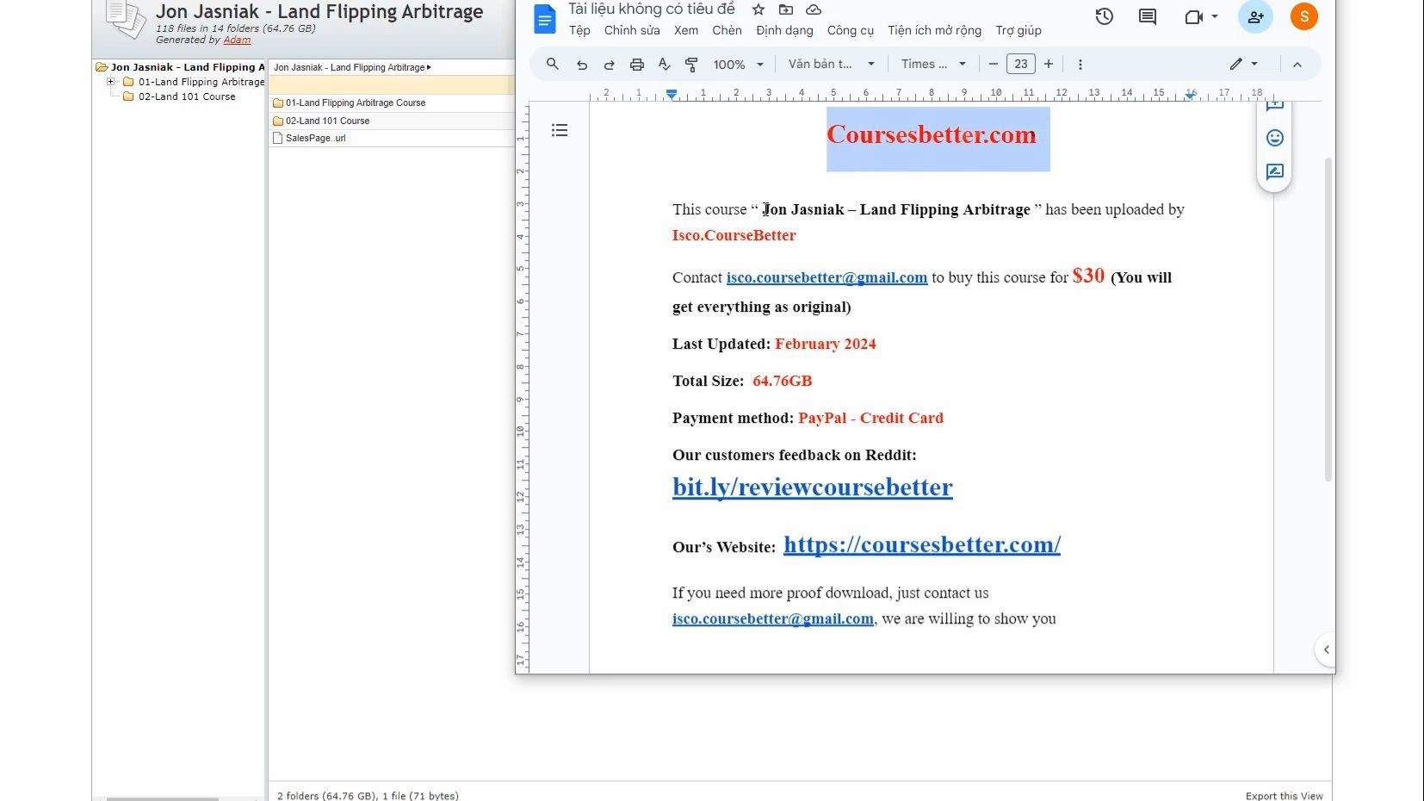The height and width of the screenshot is (801, 1424).
Task: Open the Google Docs home icon
Action: click(544, 19)
